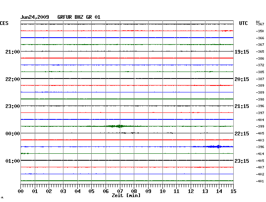Select the DC offset value -402
The image size is (266, 202).
click(260, 174)
